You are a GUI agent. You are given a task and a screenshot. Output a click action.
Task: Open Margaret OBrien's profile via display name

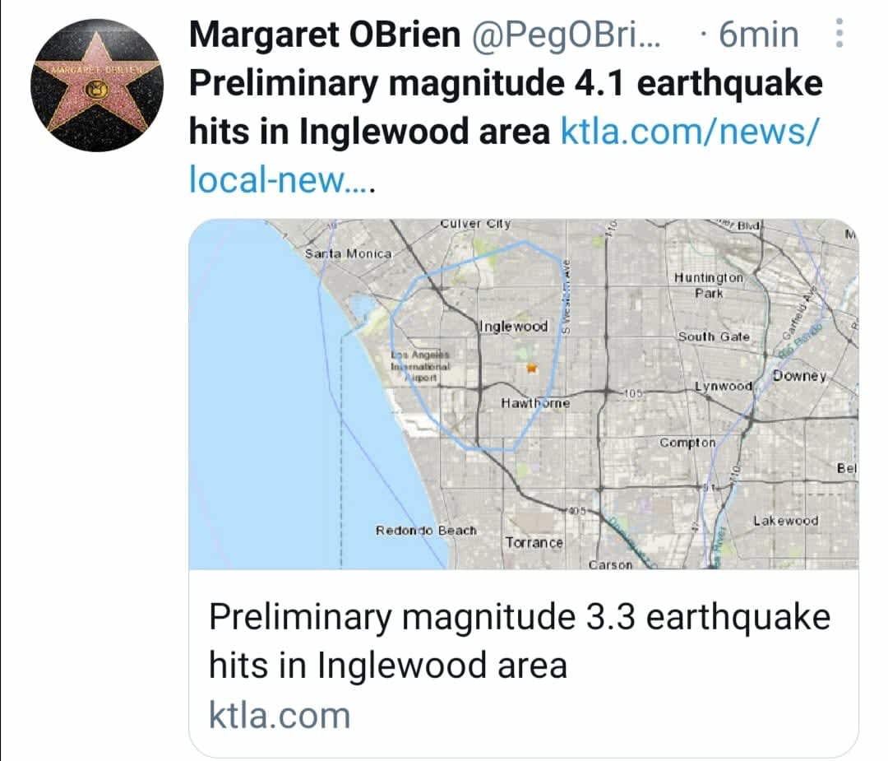pyautogui.click(x=325, y=35)
